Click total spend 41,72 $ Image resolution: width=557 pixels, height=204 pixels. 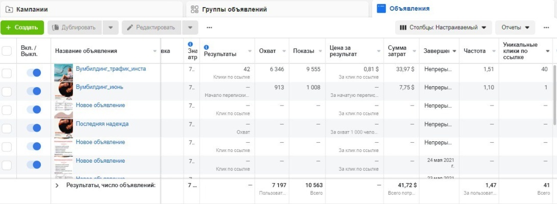pos(407,185)
